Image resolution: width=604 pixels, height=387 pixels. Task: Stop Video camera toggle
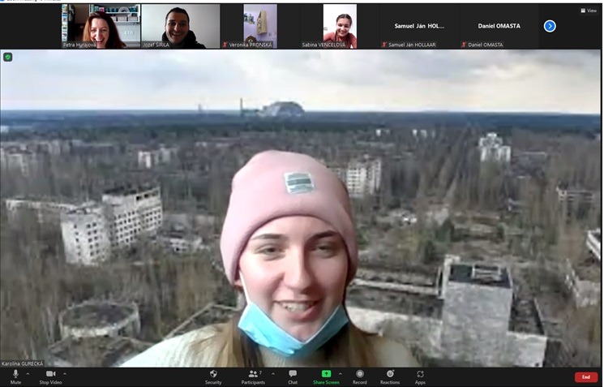(x=50, y=376)
